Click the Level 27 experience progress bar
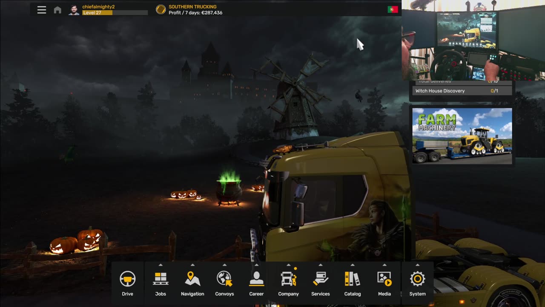The width and height of the screenshot is (545, 307). [115, 13]
